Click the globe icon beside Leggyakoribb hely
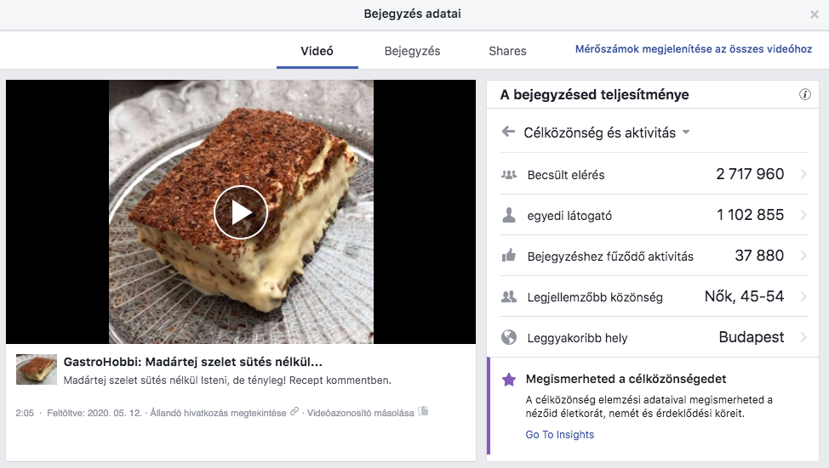Viewport: 829px width, 468px height. tap(509, 337)
